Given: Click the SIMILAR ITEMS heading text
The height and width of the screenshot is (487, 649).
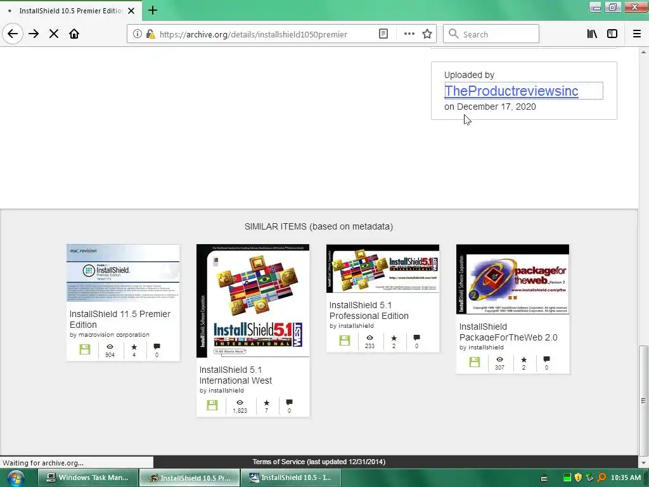Looking at the screenshot, I should [319, 226].
